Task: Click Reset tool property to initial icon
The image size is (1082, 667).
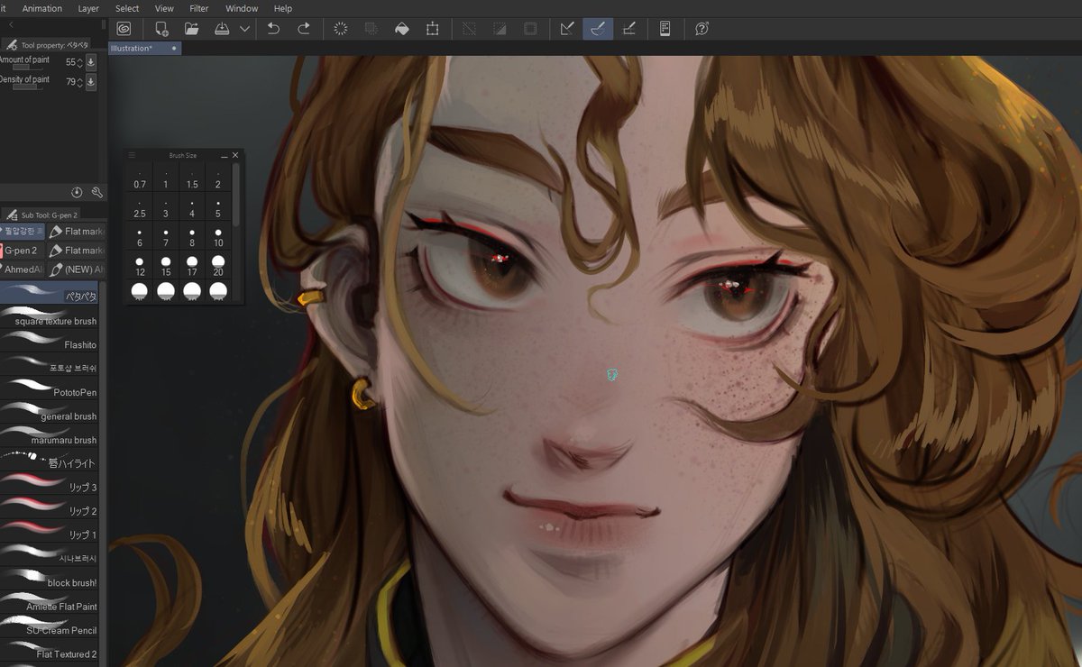Action: tap(77, 193)
